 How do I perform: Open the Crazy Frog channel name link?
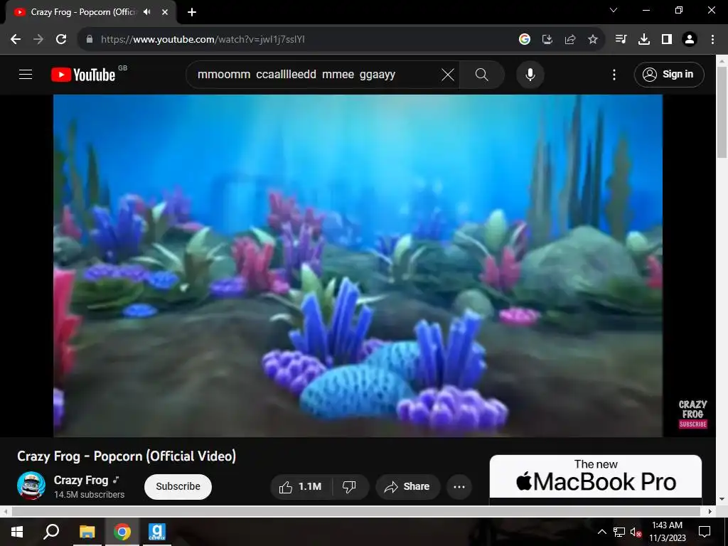pos(81,480)
